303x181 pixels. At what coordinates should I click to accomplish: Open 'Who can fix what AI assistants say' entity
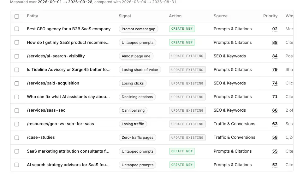(x=68, y=97)
